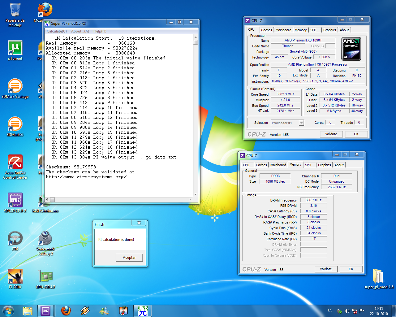The image size is (396, 317).
Task: Launch Firefox from the taskbar
Action: 66,310
